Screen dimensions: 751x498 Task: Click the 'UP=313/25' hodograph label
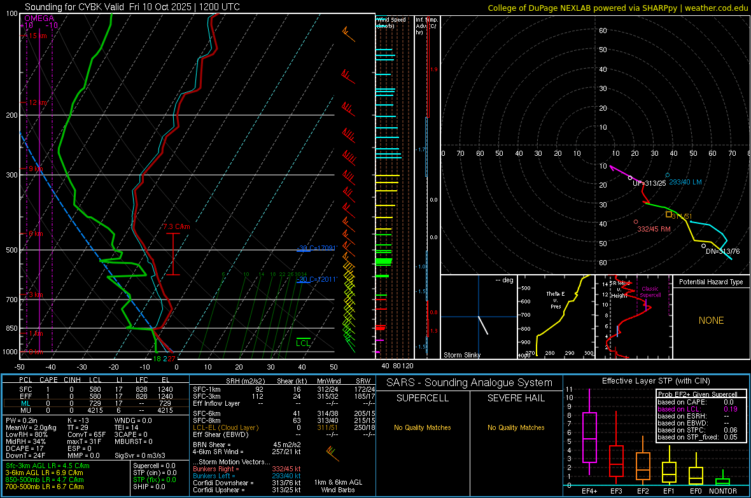tap(649, 183)
